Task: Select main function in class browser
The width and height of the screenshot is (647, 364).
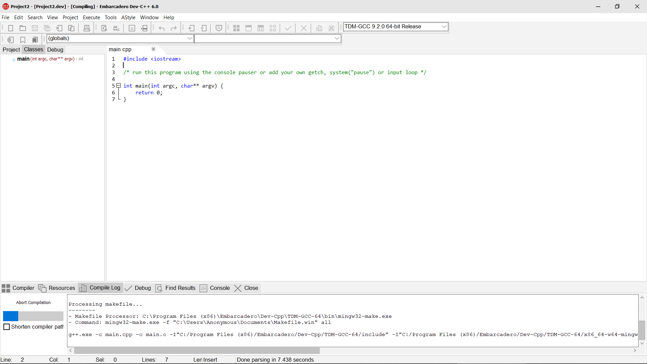Action: point(50,59)
